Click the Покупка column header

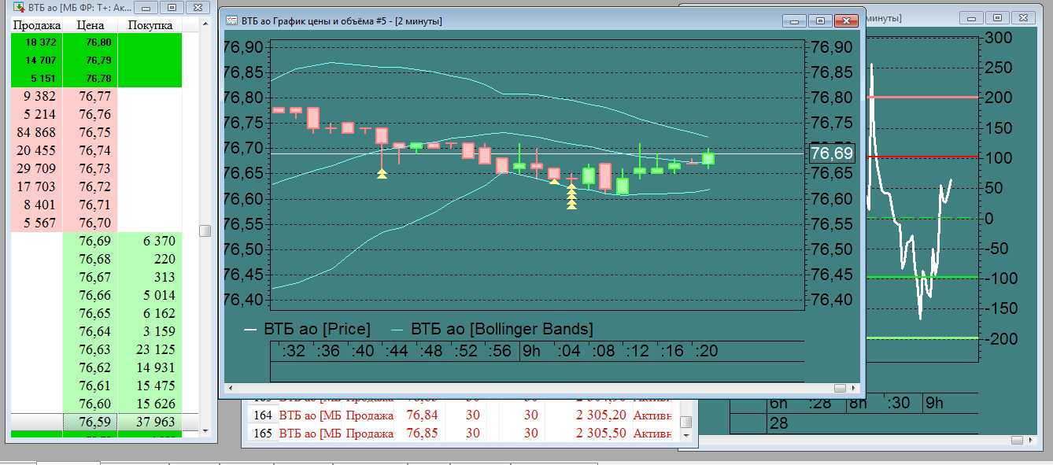click(x=150, y=26)
